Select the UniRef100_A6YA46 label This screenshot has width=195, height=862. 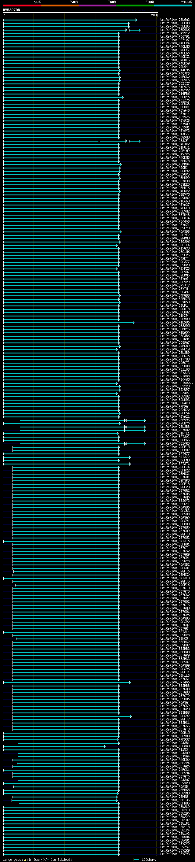coord(175,110)
